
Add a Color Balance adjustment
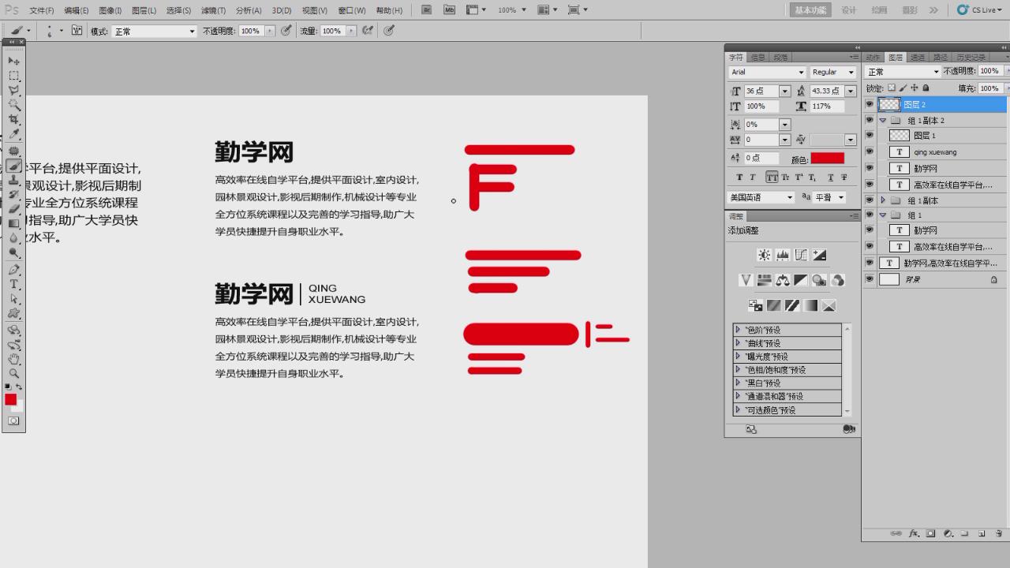782,280
